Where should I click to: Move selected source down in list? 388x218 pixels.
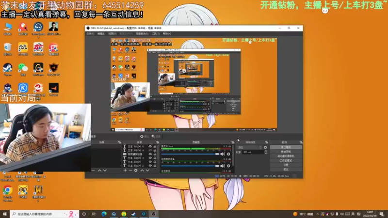coord(147,171)
